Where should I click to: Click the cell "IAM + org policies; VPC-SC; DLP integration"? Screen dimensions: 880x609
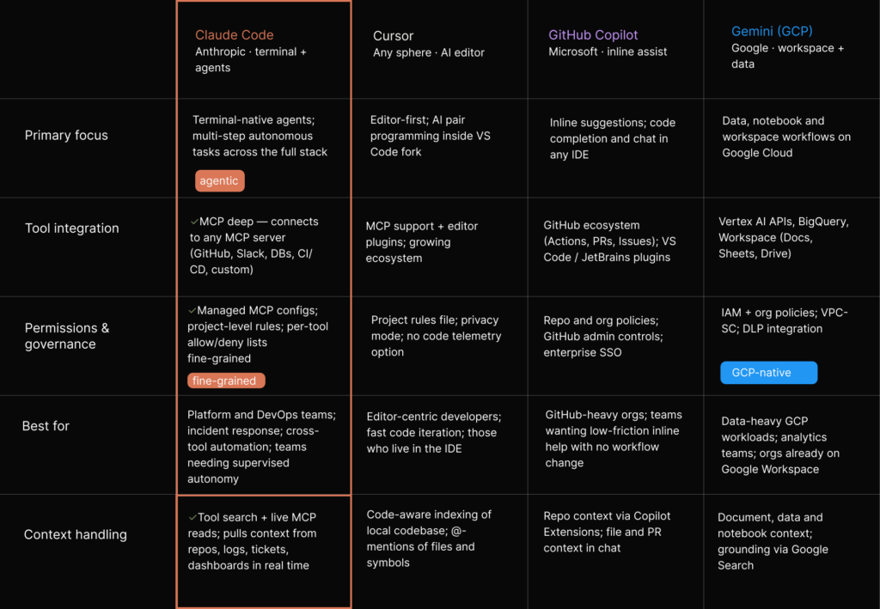[785, 320]
